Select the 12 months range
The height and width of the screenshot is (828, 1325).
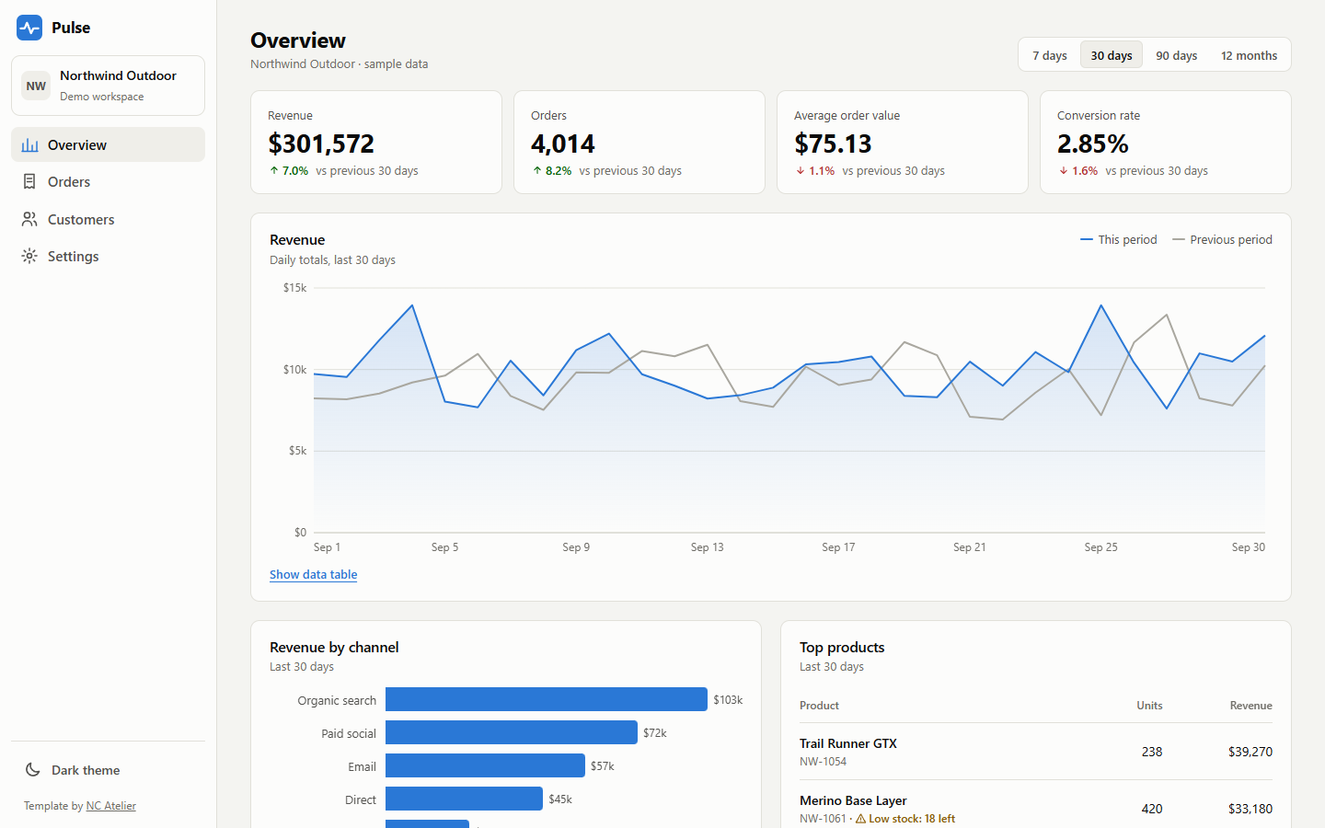pos(1249,55)
